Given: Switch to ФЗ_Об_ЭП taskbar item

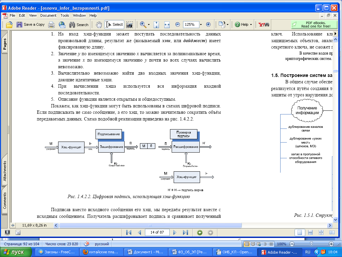Looking at the screenshot, I should click(190, 252).
